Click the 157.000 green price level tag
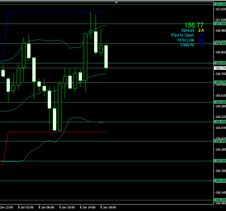The width and height of the screenshot is (226, 211). (220, 24)
